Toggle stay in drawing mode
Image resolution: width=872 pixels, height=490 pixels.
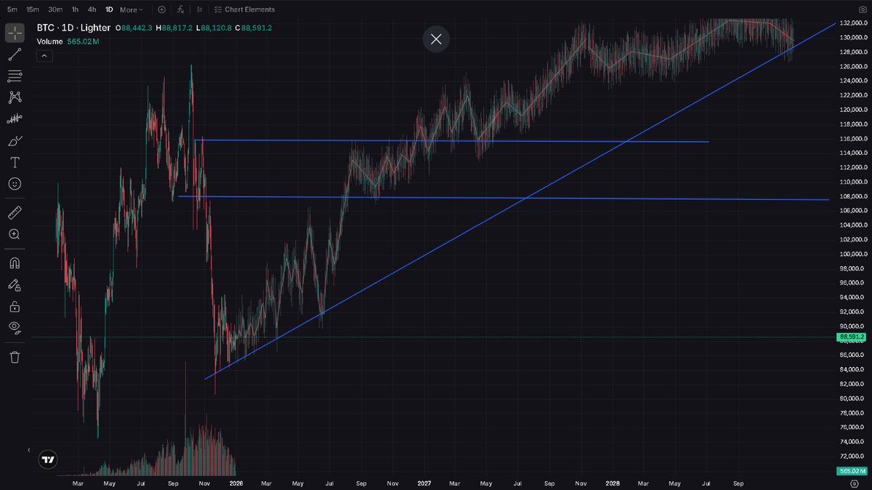15,284
